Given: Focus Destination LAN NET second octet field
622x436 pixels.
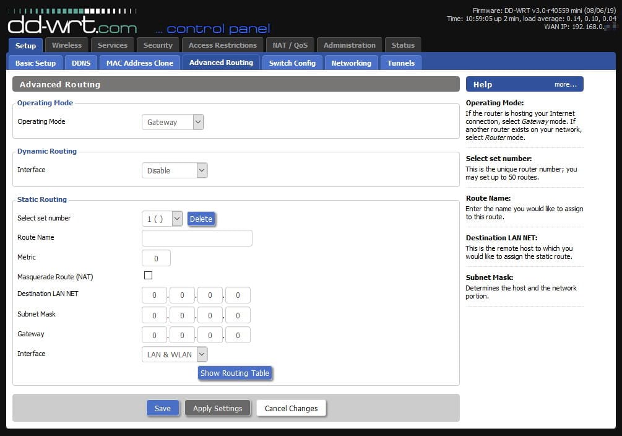Looking at the screenshot, I should 182,295.
